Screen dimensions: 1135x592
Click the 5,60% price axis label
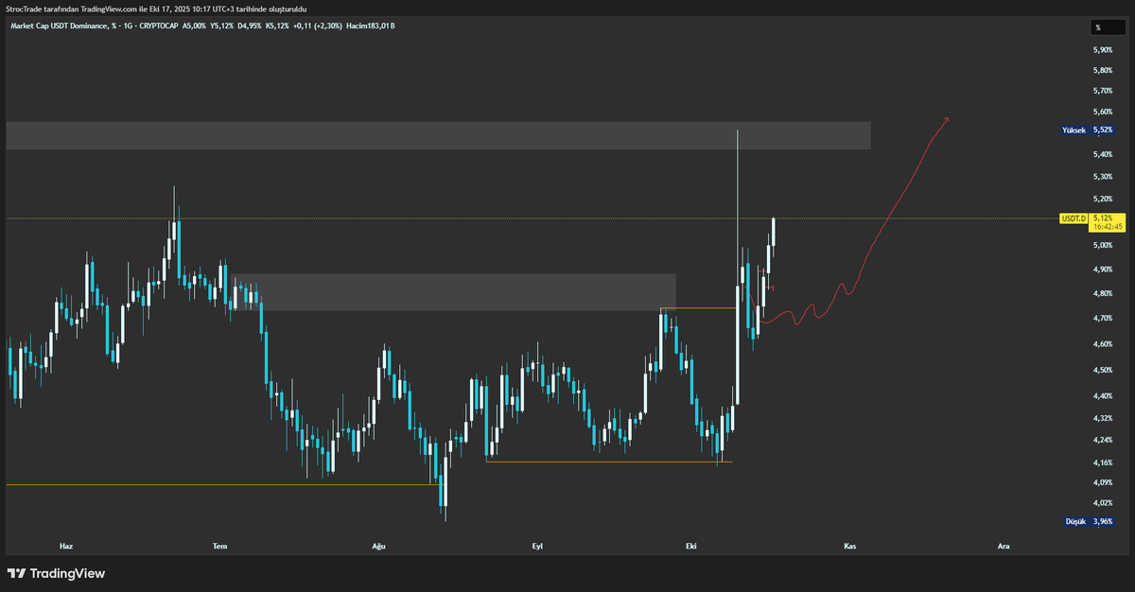(1103, 113)
